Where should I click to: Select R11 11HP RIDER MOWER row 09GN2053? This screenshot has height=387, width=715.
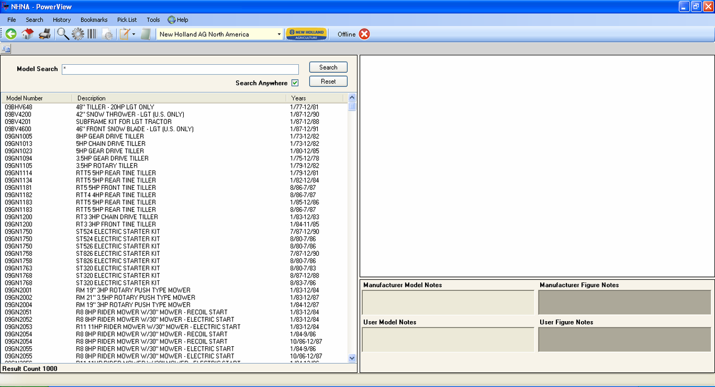(x=174, y=327)
